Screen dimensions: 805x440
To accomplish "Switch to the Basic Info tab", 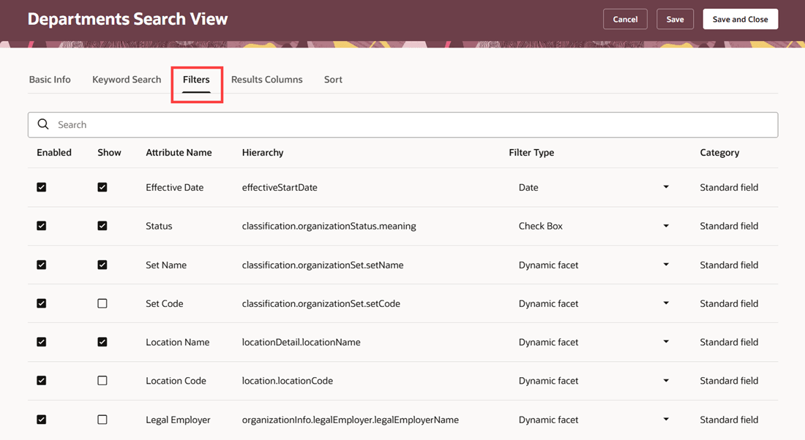I will [x=50, y=80].
